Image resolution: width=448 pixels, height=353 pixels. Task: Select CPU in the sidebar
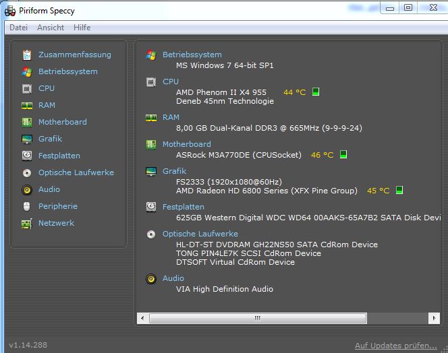[x=47, y=88]
